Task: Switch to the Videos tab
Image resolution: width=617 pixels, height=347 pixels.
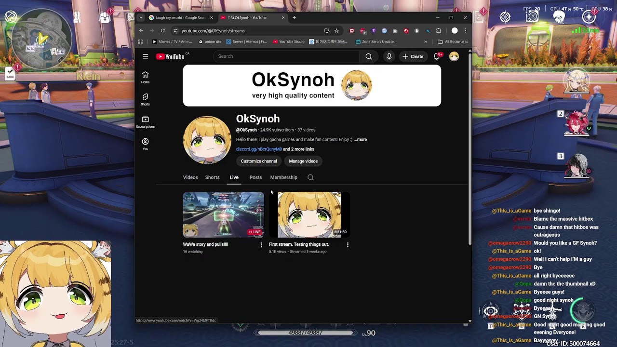Action: pos(190,177)
